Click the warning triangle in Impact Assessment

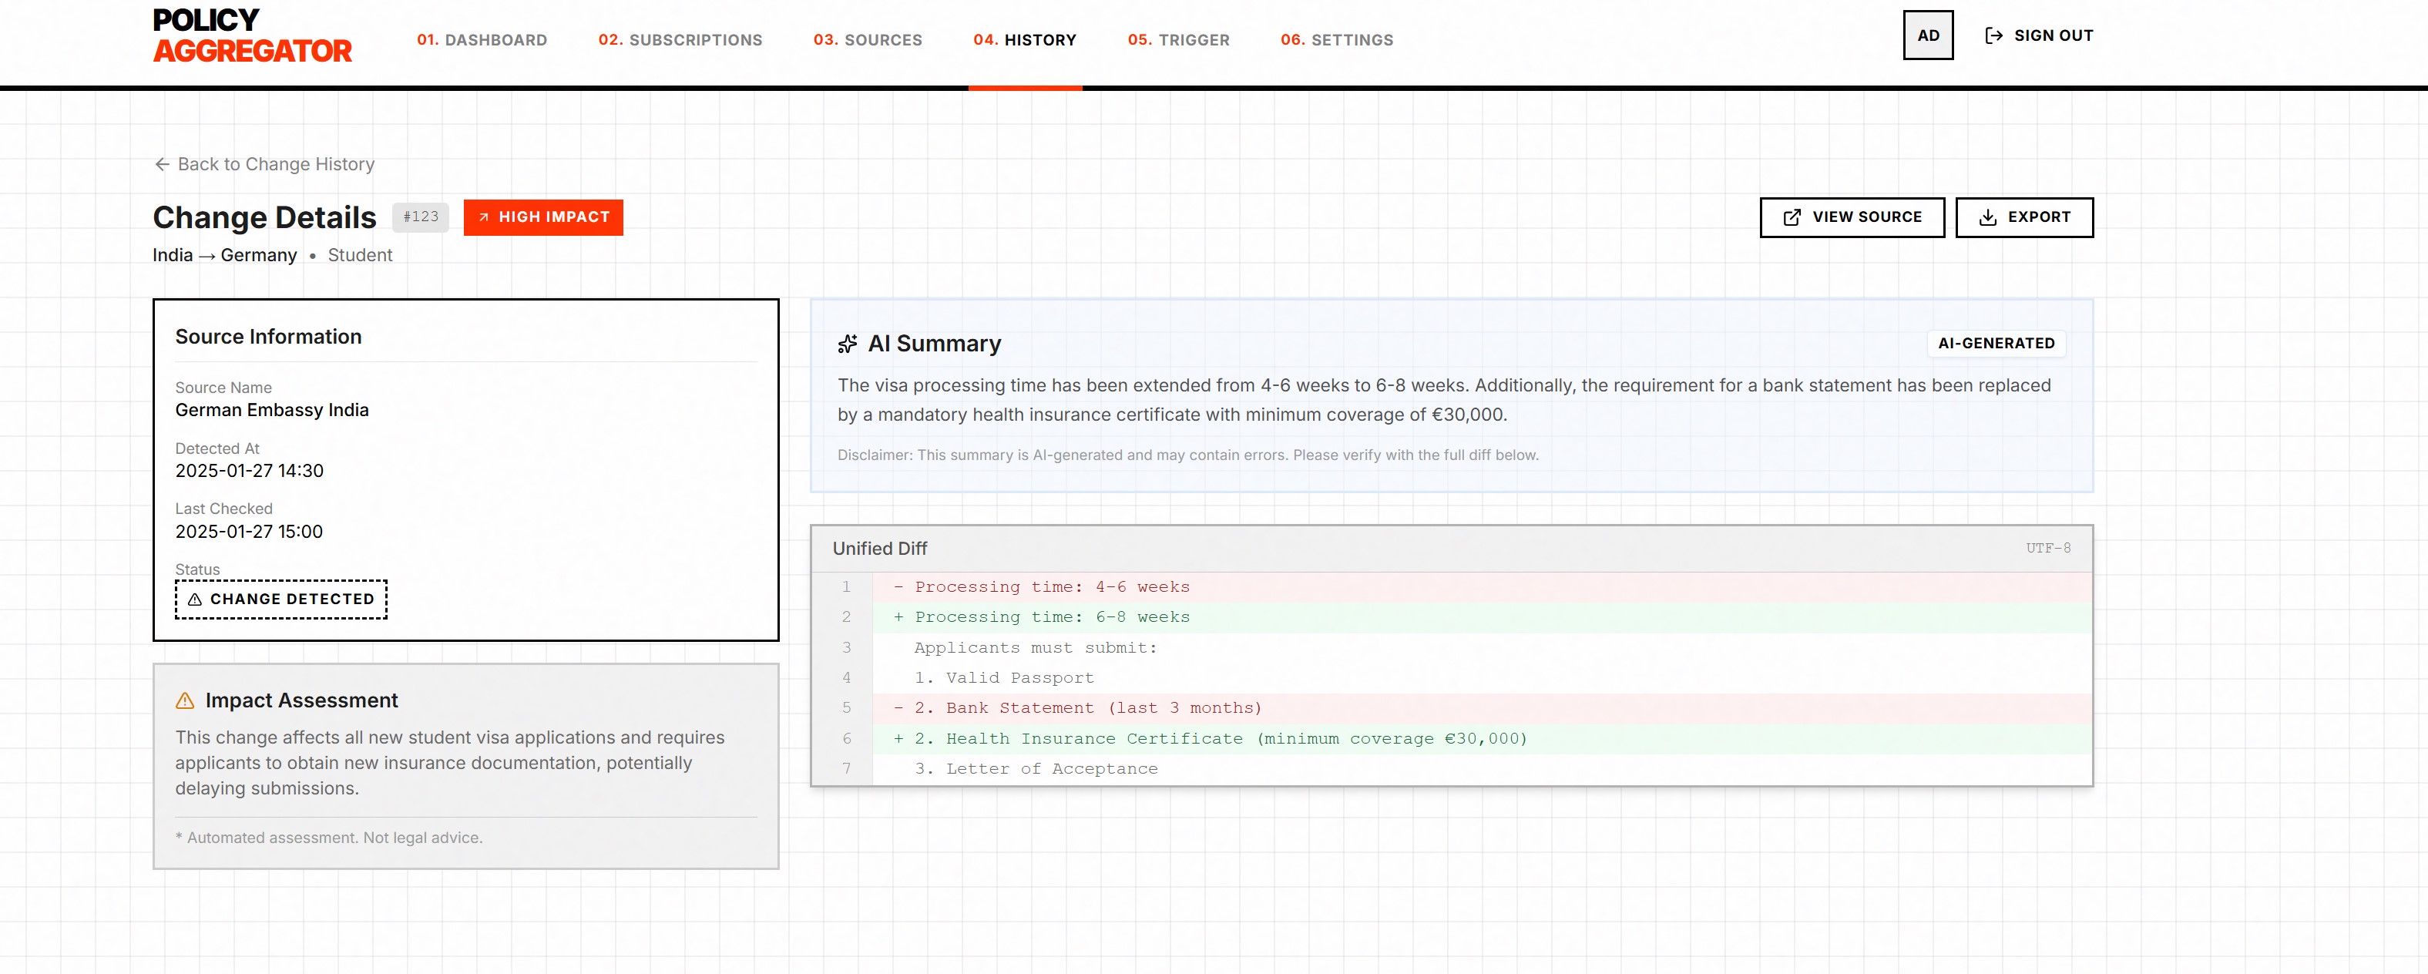point(185,700)
